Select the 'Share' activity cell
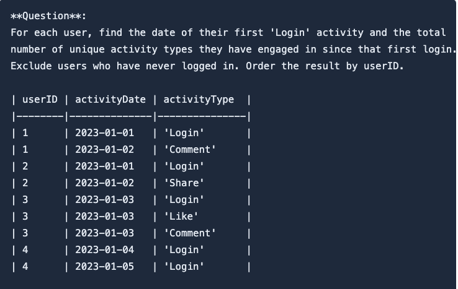Viewport: 458px width, 289px height. pos(184,183)
